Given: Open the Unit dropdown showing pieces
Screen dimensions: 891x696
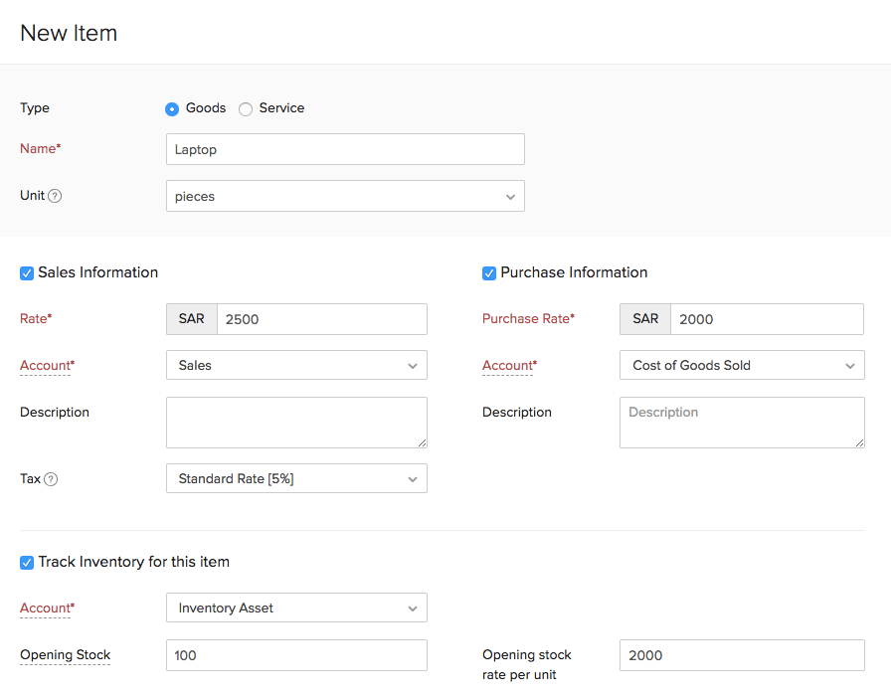Looking at the screenshot, I should pos(344,196).
